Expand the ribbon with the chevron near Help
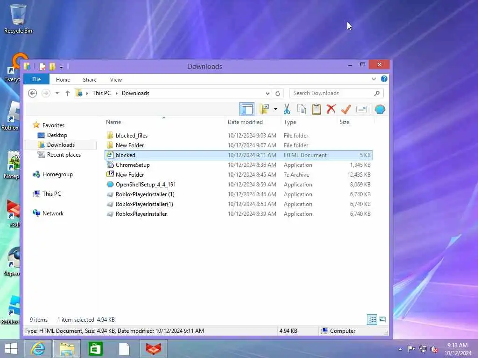Image resolution: width=478 pixels, height=358 pixels. pos(374,79)
